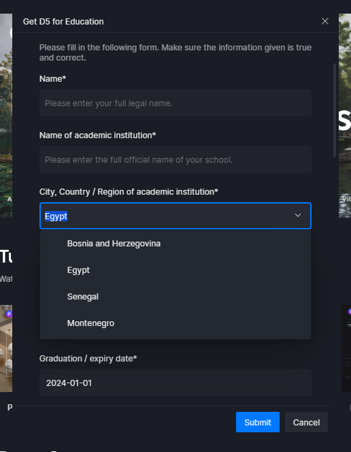Submit the education application form
The width and height of the screenshot is (351, 452).
click(257, 422)
